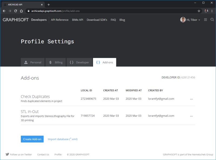Open Download SDK's page
Screen dimensions: 216x160
click(x=97, y=20)
